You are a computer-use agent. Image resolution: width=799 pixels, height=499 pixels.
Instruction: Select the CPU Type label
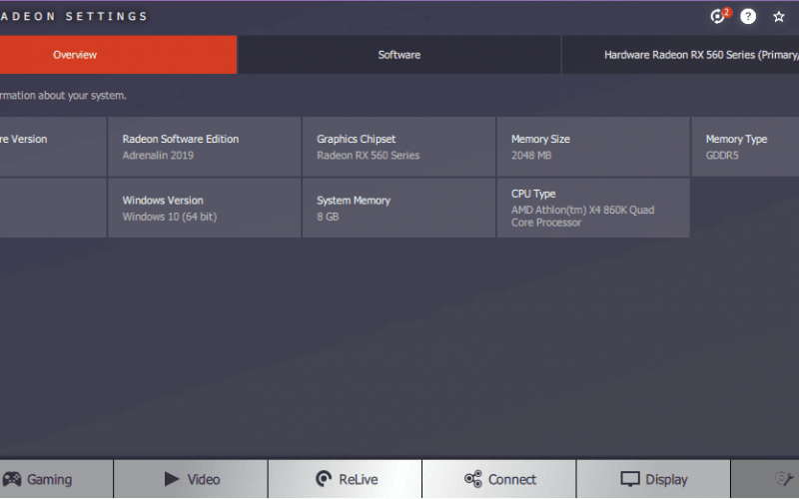click(533, 194)
